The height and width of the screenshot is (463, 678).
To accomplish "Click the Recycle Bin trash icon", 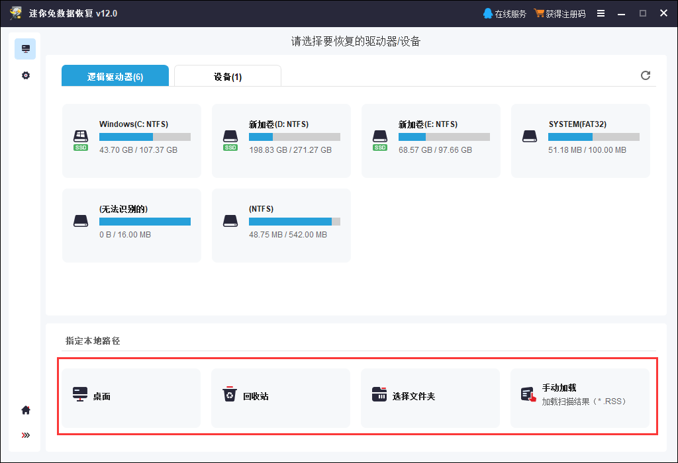I will coord(230,394).
